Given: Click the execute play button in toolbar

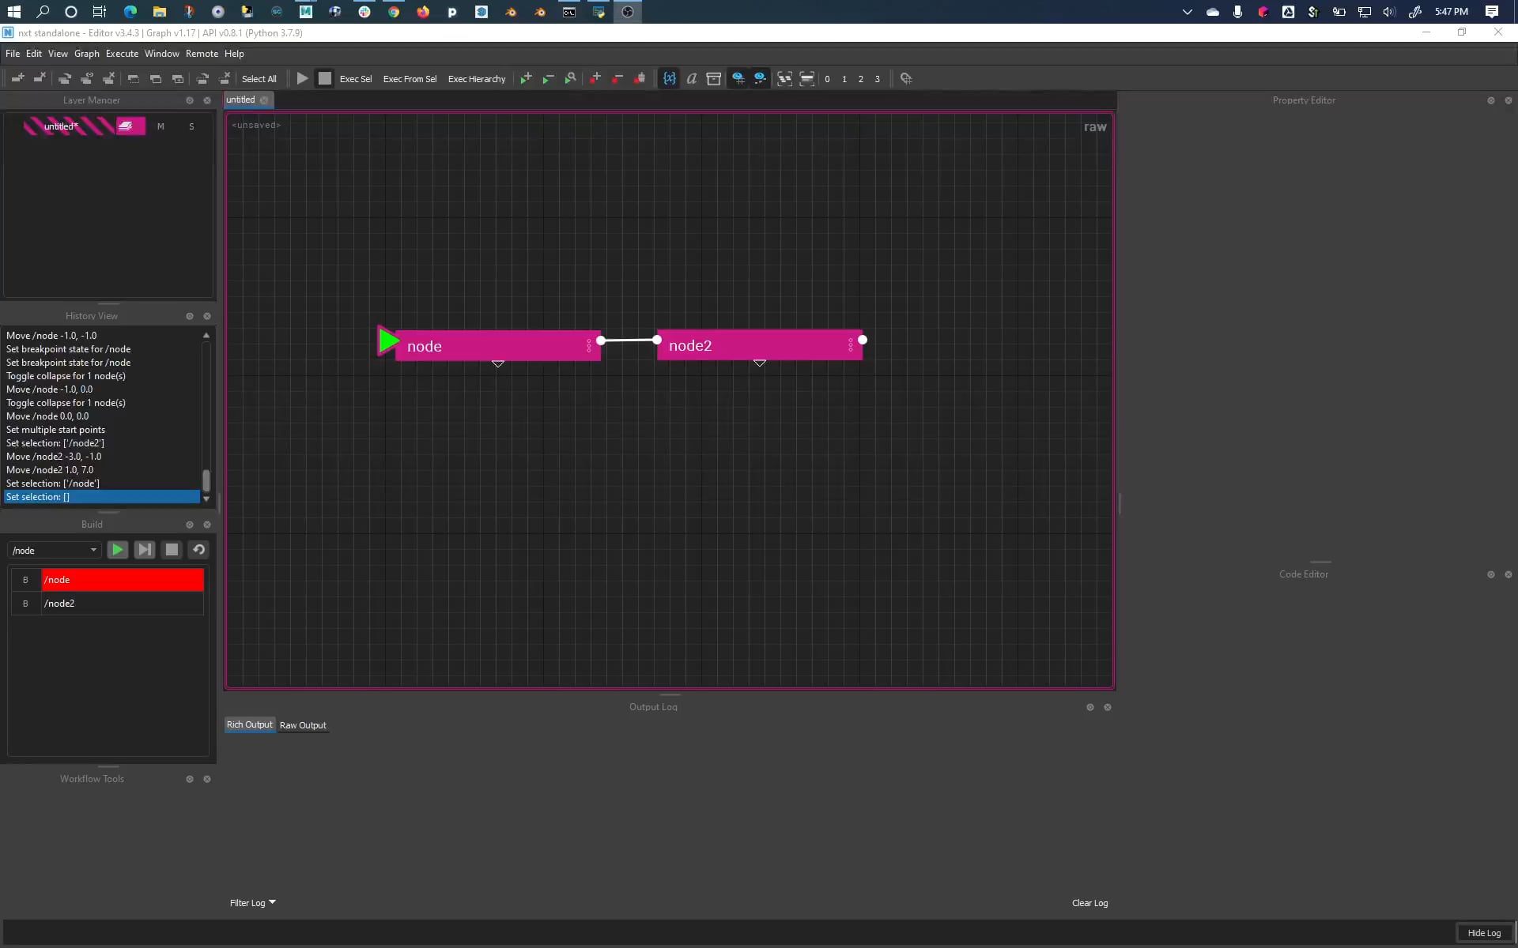Looking at the screenshot, I should [302, 78].
